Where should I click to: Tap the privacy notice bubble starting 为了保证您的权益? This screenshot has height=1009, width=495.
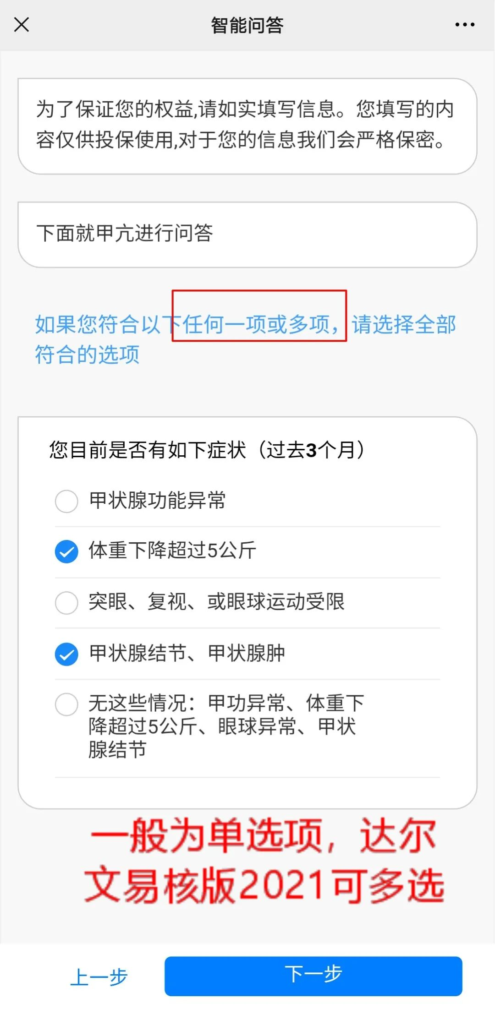(x=247, y=125)
